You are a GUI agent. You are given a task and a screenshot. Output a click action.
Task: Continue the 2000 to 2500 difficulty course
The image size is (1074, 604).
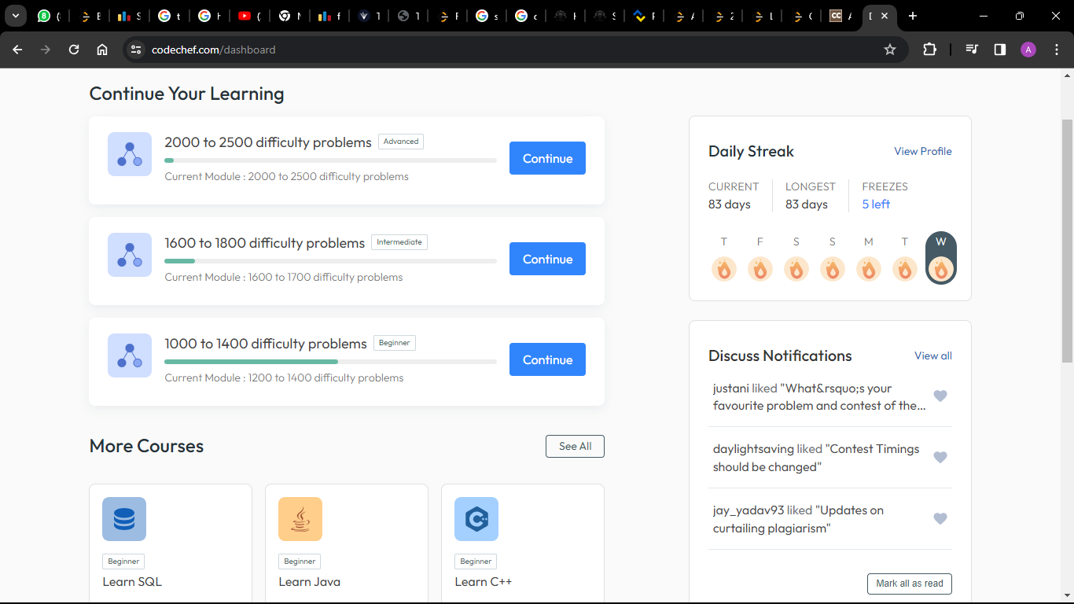coord(547,158)
